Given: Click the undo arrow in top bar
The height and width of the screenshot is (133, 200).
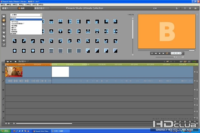Looking at the screenshot, I should pyautogui.click(x=177, y=8).
